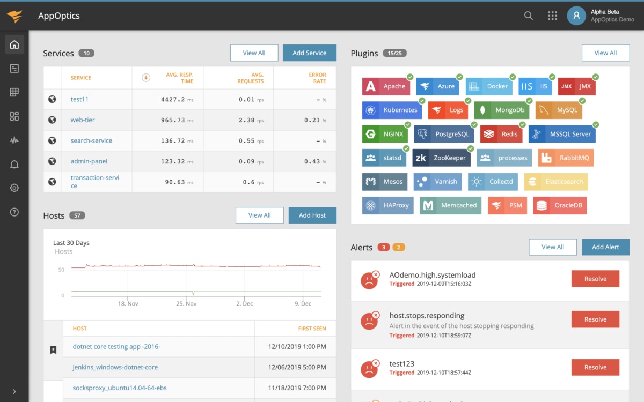Open the Alpha Beta account menu
644x402 pixels.
576,16
